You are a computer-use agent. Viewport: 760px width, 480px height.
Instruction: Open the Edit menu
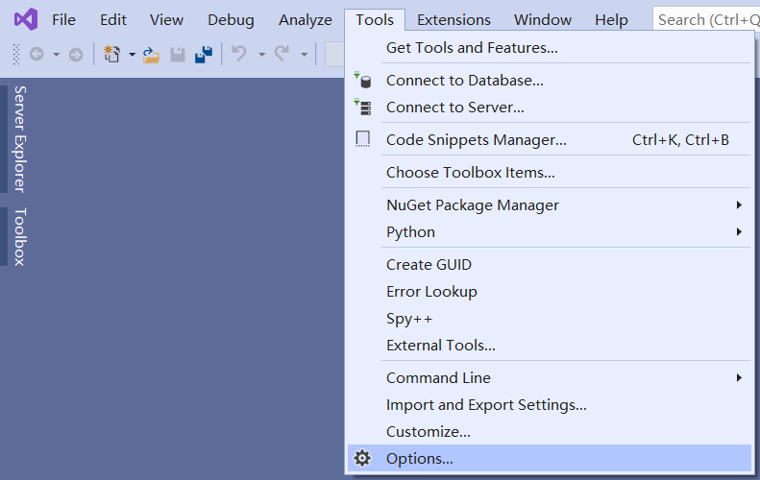tap(113, 20)
